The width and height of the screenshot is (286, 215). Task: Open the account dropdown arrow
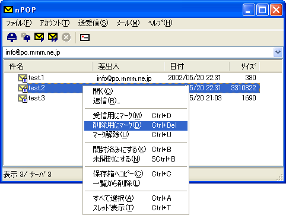278,52
